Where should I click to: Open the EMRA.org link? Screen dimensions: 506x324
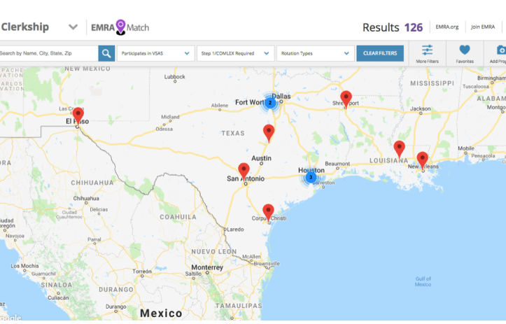point(447,27)
